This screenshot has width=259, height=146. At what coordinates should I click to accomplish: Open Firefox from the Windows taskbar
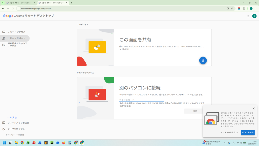pyautogui.click(x=63, y=143)
